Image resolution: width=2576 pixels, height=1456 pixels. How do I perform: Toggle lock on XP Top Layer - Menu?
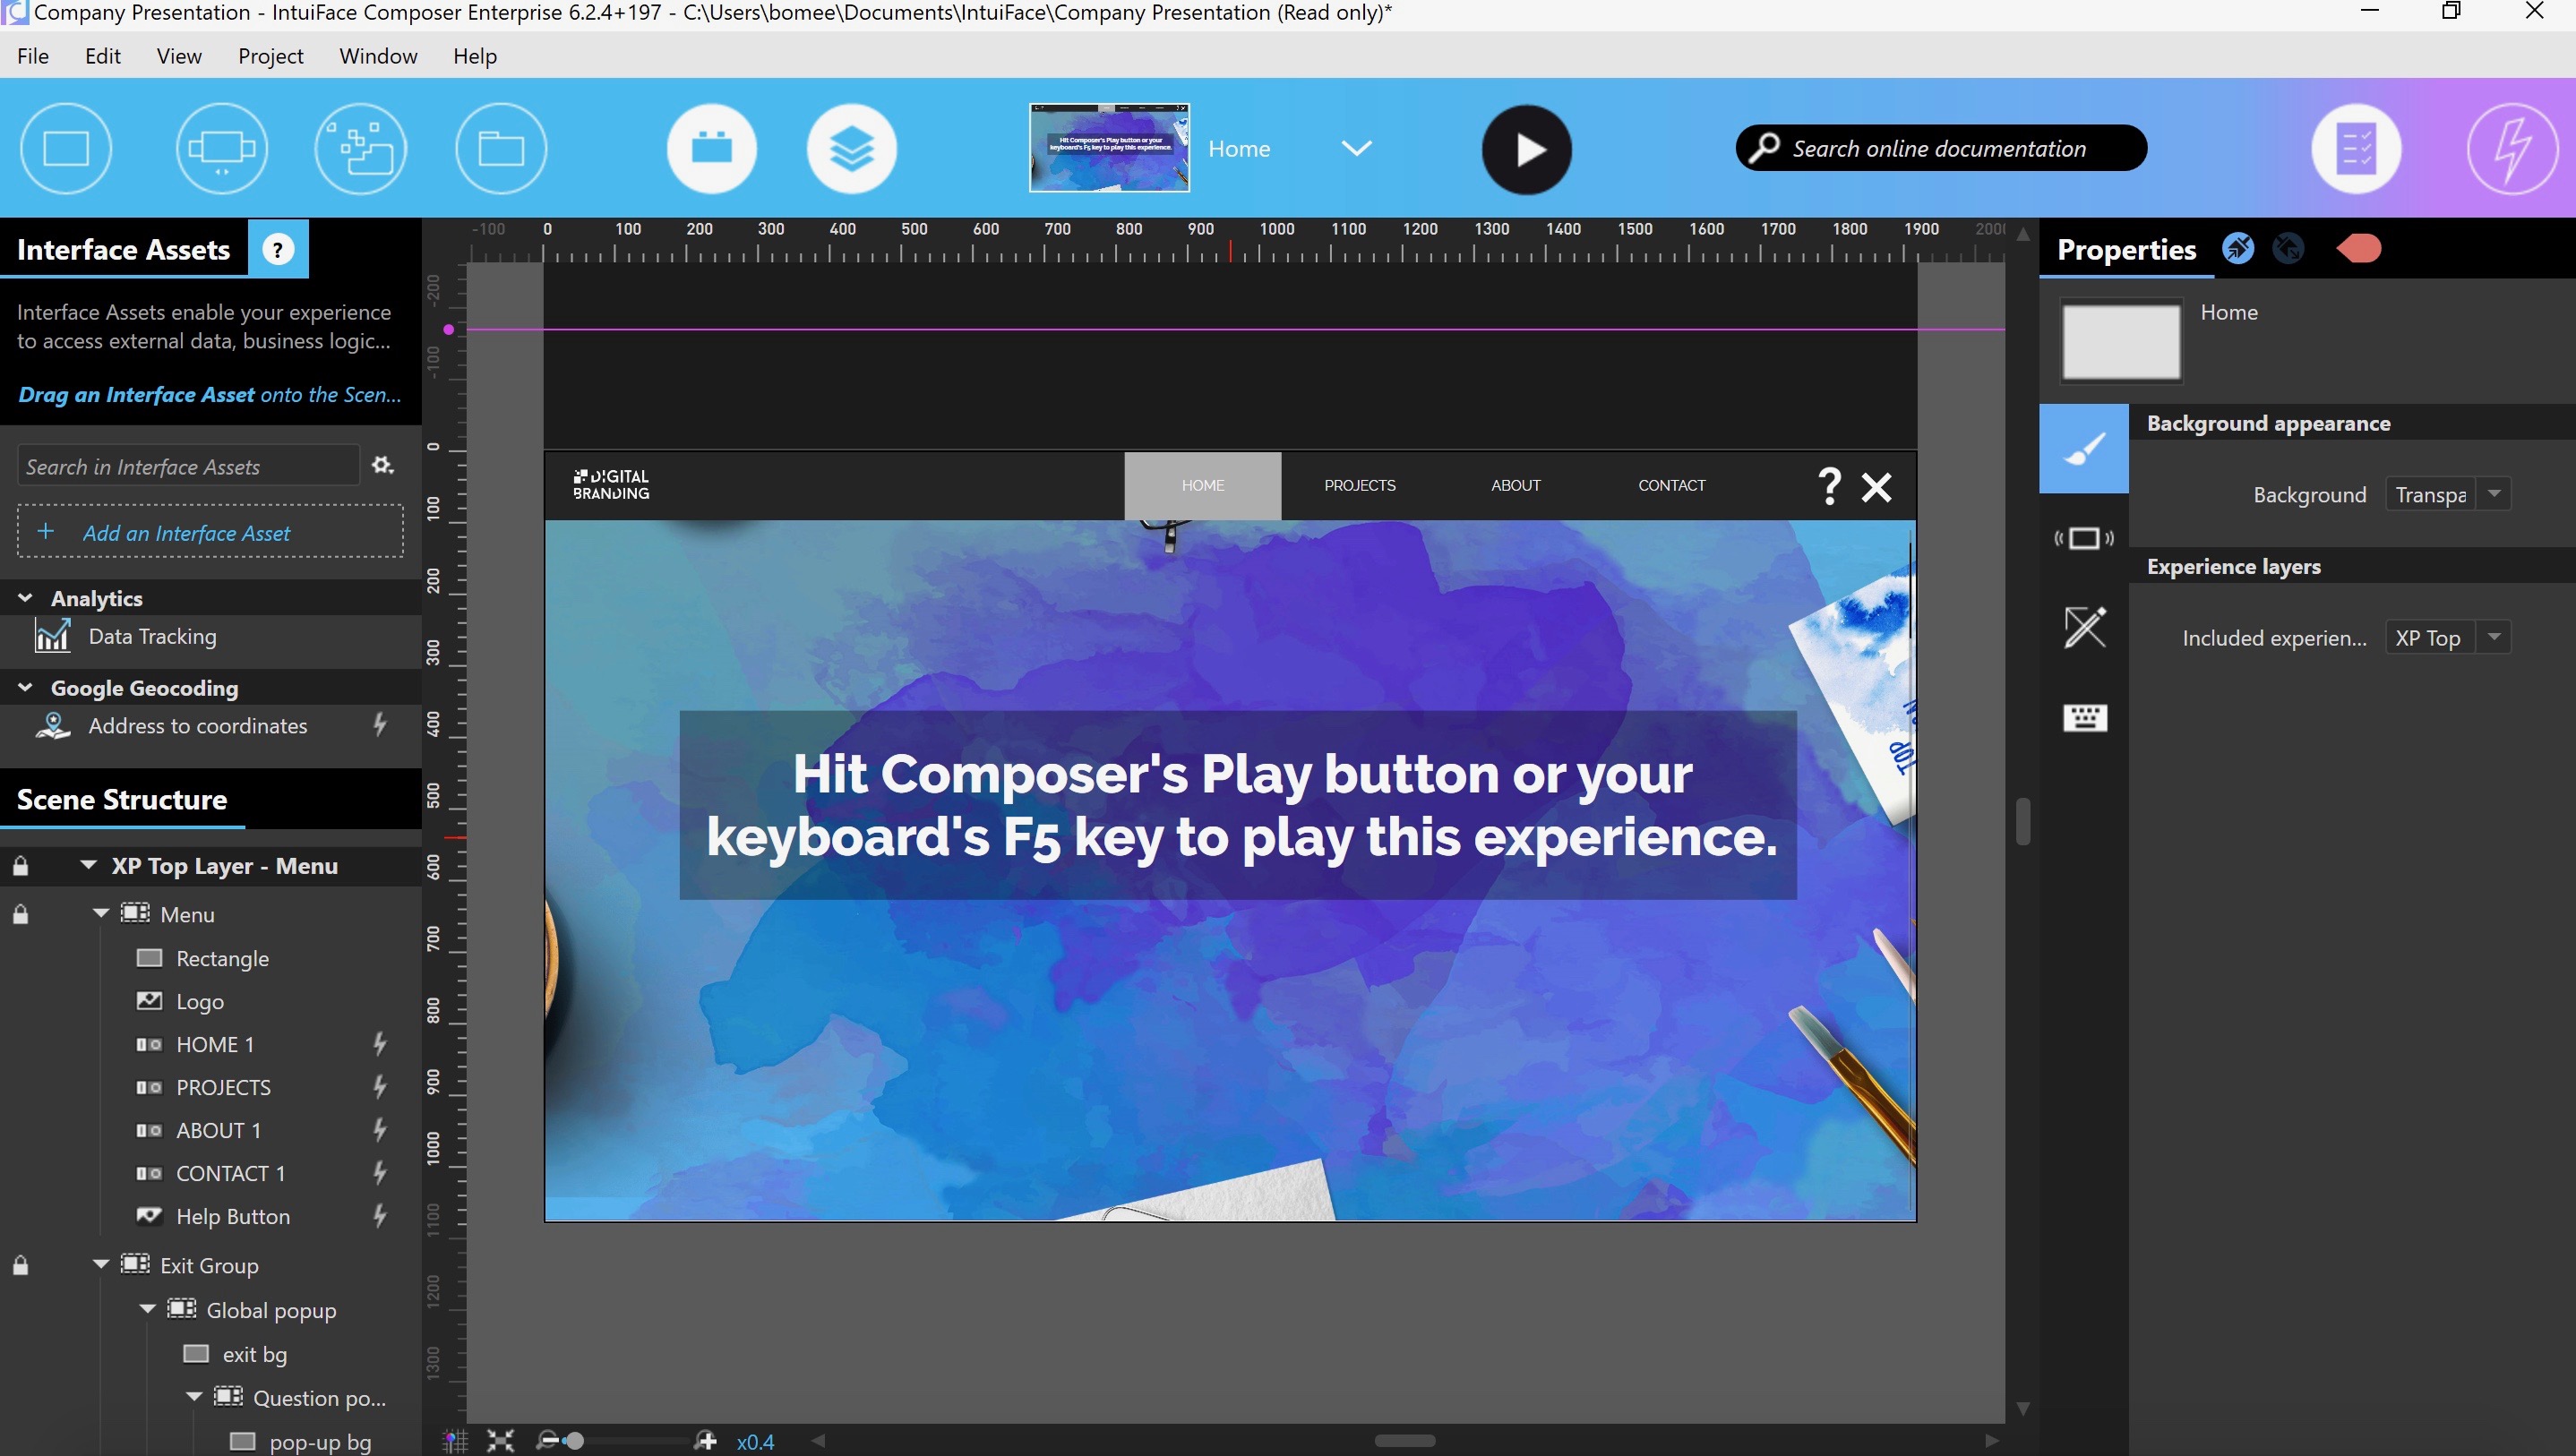[x=20, y=866]
